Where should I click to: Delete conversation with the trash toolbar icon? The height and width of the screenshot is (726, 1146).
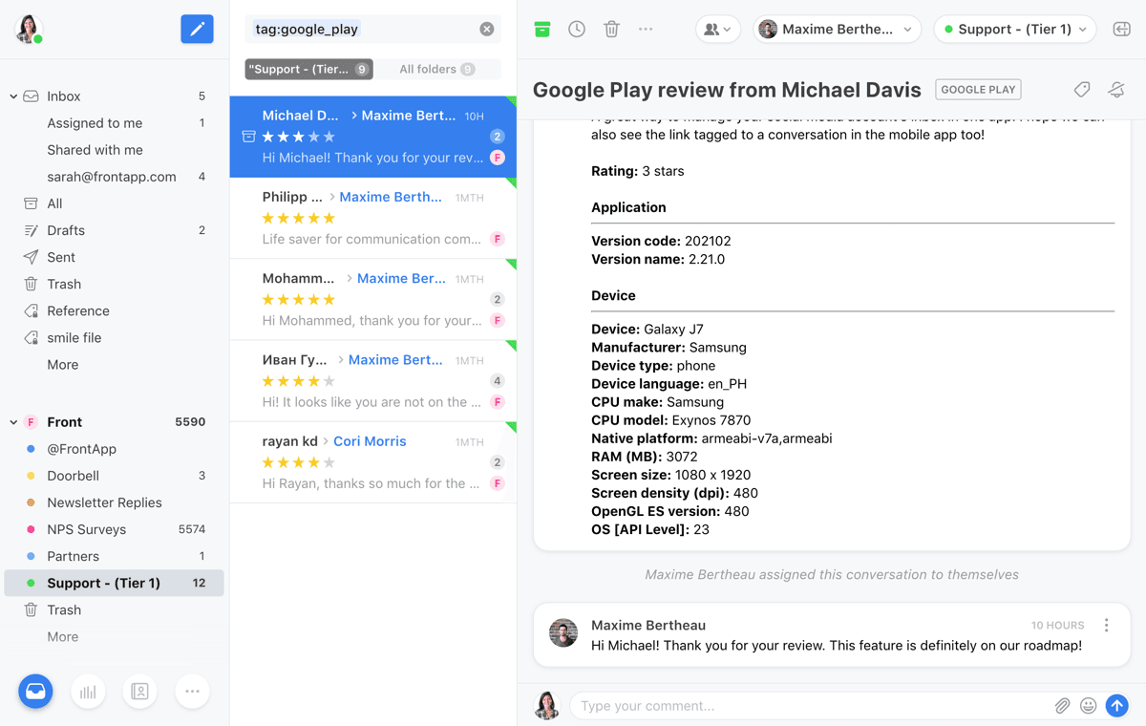click(x=611, y=30)
